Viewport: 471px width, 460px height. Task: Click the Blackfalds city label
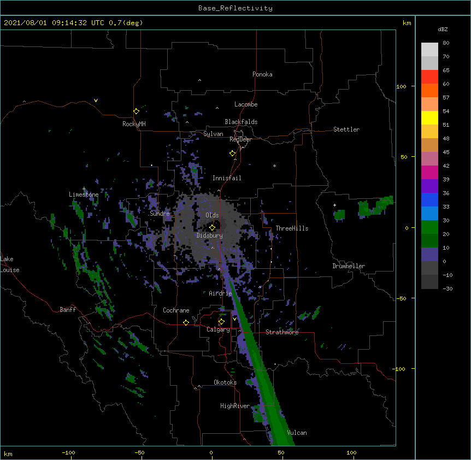241,122
